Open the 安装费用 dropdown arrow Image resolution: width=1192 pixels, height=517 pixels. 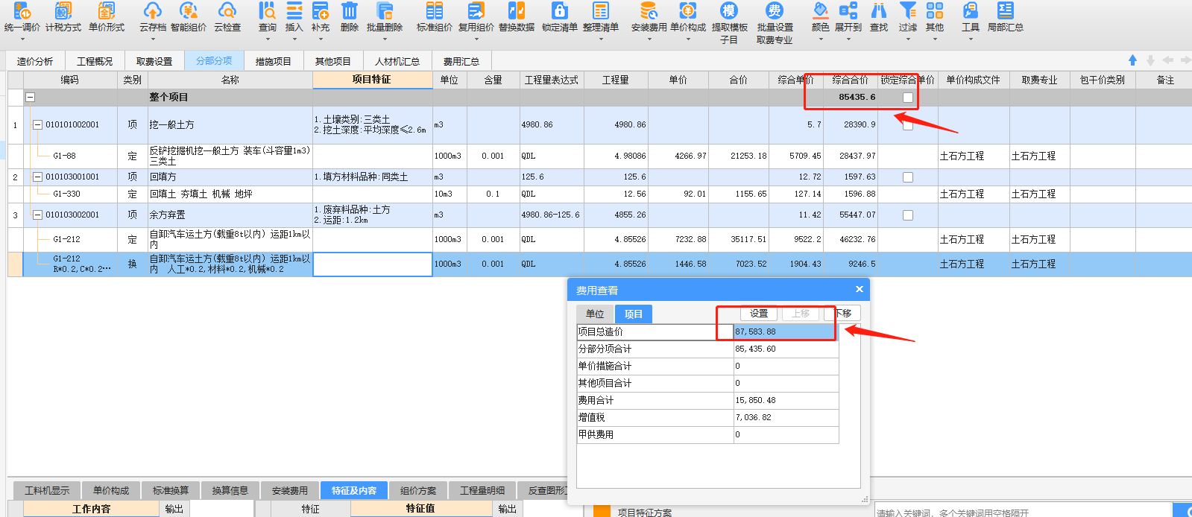(x=649, y=39)
